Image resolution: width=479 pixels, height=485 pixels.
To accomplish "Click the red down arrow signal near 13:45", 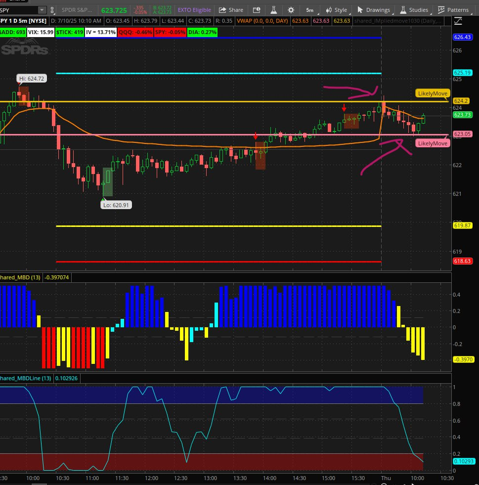I will [x=256, y=136].
